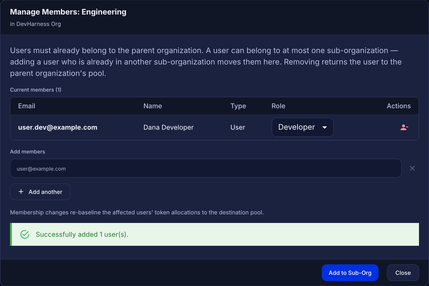Click the Type column header

point(238,106)
